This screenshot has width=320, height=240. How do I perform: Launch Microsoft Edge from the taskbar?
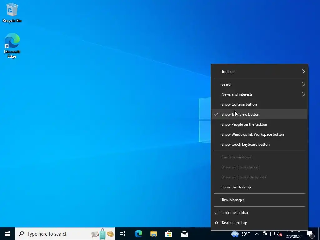(x=138, y=234)
